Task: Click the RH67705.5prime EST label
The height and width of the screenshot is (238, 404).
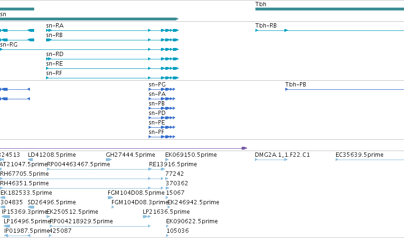Action: point(25,174)
